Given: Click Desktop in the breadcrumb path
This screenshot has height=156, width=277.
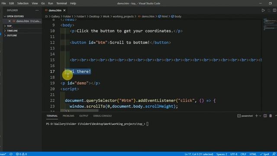Looking at the screenshot, I should (x=94, y=16).
